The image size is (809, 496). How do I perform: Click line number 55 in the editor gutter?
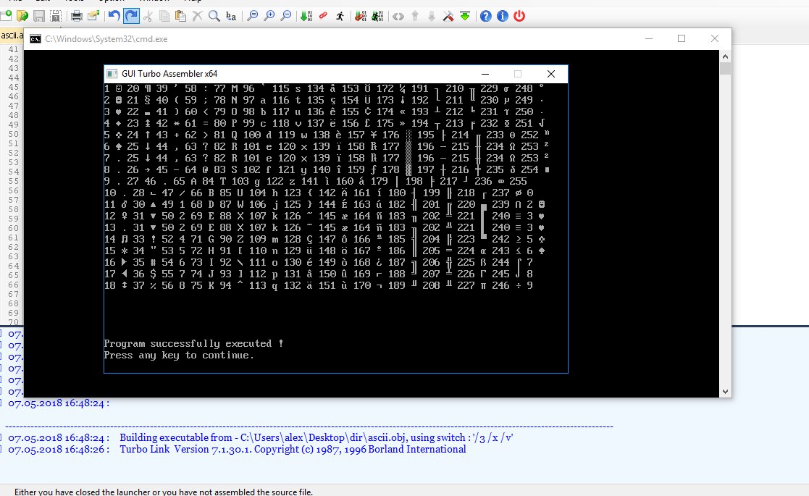point(14,181)
